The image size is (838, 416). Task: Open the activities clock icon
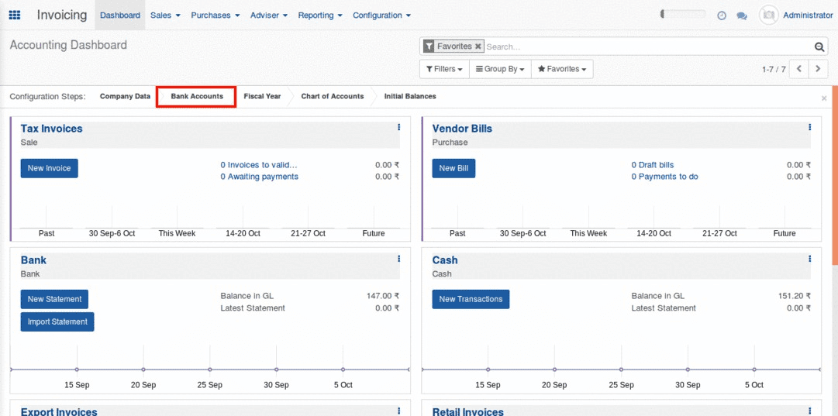pyautogui.click(x=722, y=15)
